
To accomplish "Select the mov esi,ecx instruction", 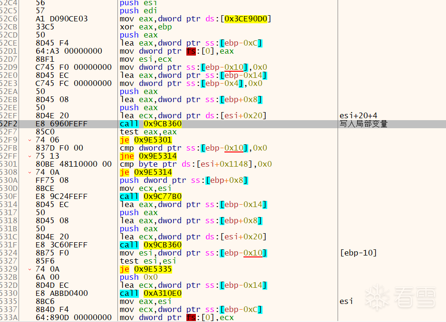I will point(145,59).
